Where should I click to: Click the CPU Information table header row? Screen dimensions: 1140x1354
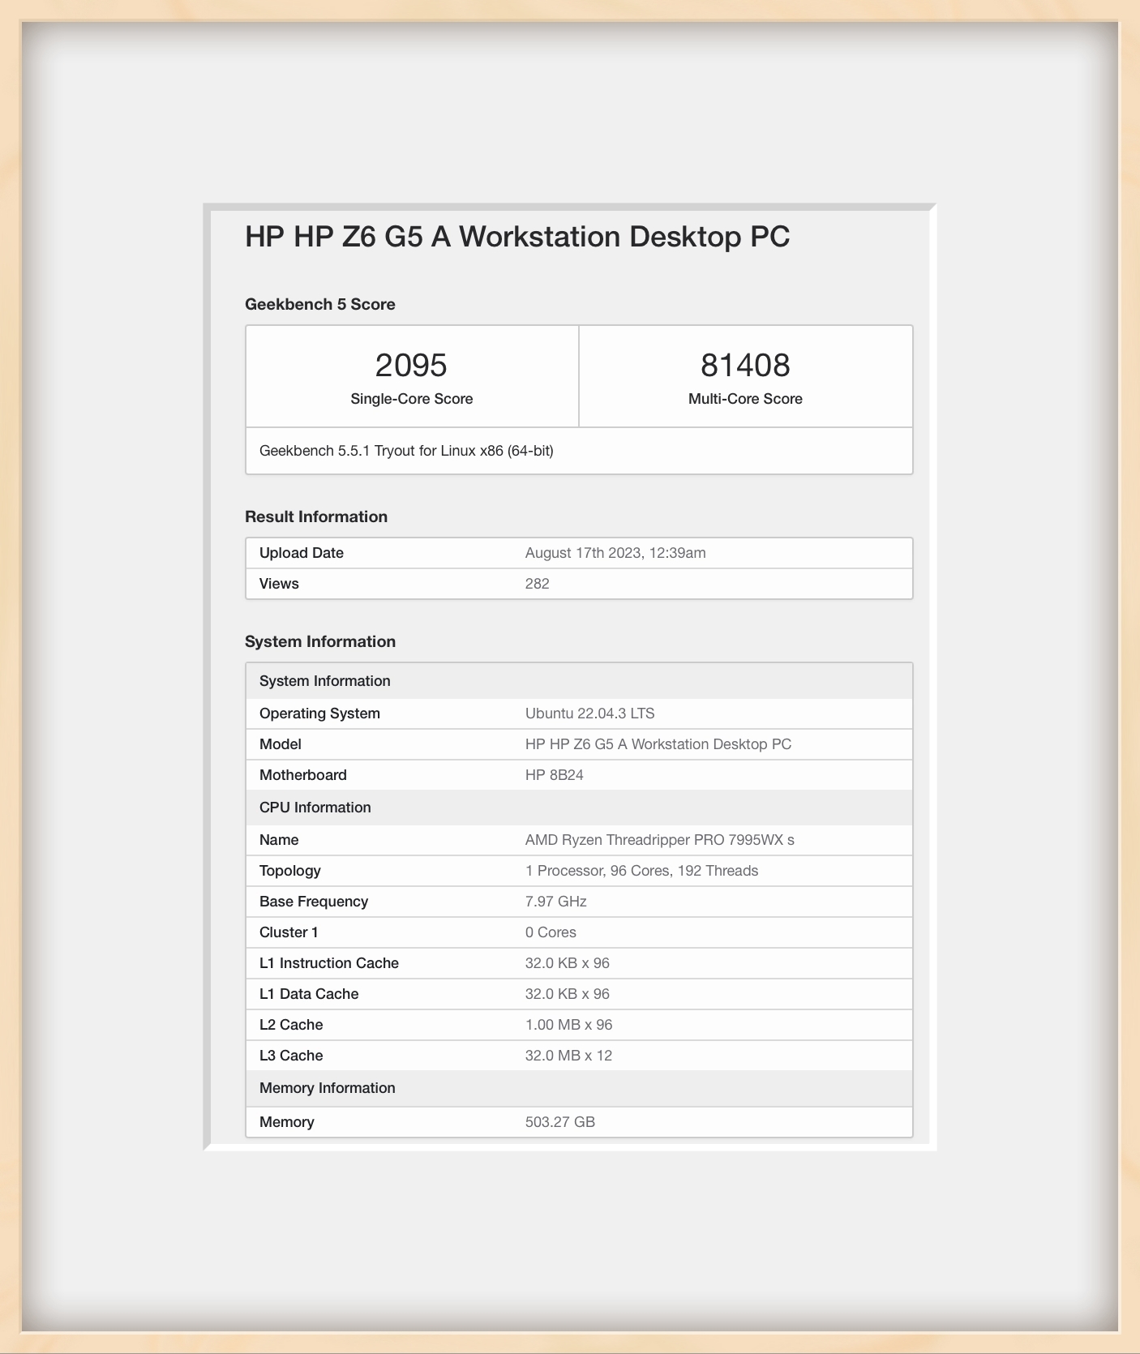click(x=579, y=808)
